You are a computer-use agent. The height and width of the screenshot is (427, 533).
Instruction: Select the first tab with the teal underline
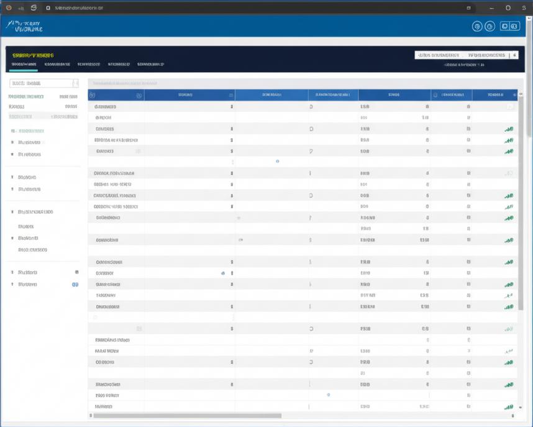24,64
